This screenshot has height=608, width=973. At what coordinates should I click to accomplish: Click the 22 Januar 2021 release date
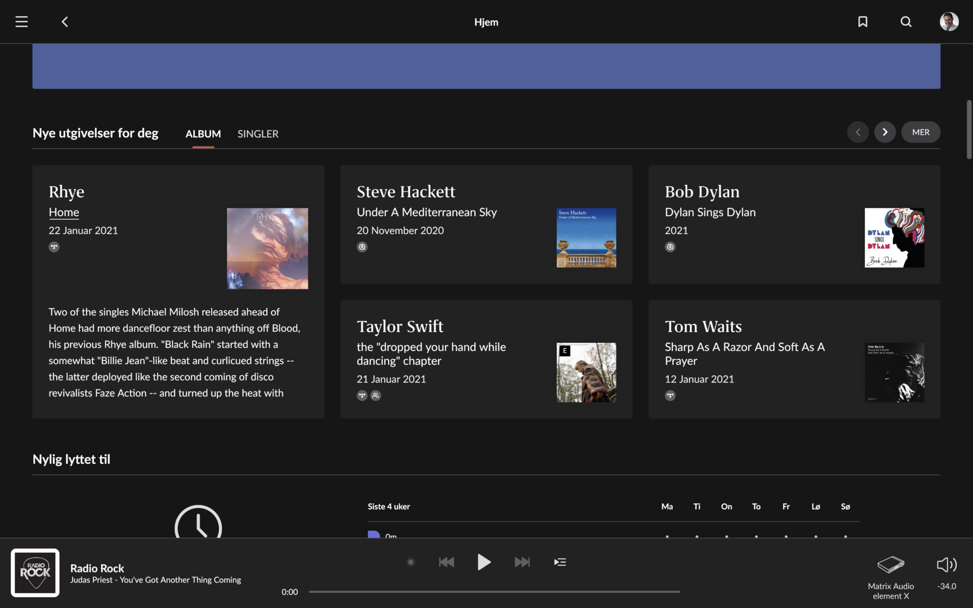[83, 230]
